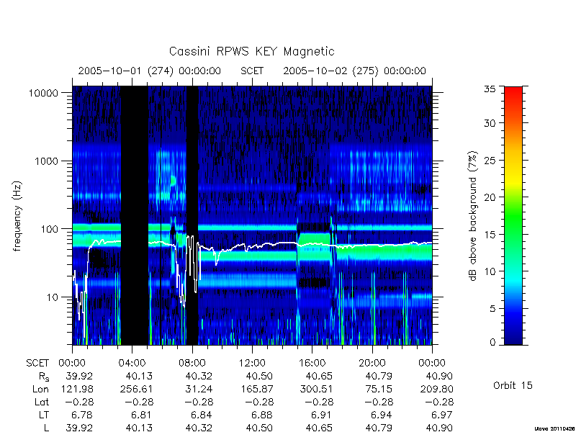576x432 pixels.
Task: Click 40.50 in the Rs row
Action: tap(260, 376)
